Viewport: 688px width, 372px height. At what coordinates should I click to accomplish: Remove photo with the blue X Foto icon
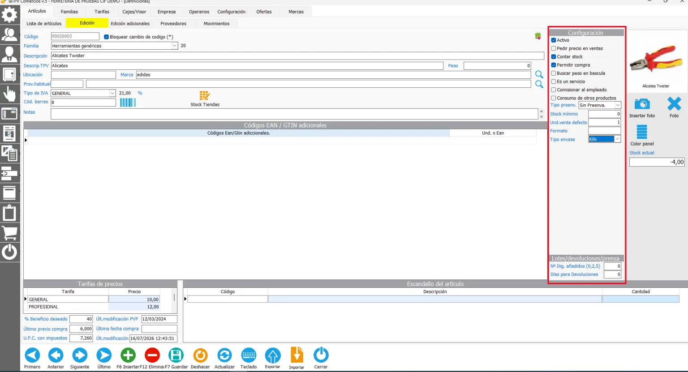[x=674, y=104]
